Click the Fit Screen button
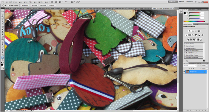The height and width of the screenshot is (112, 209). (x=34, y=5)
